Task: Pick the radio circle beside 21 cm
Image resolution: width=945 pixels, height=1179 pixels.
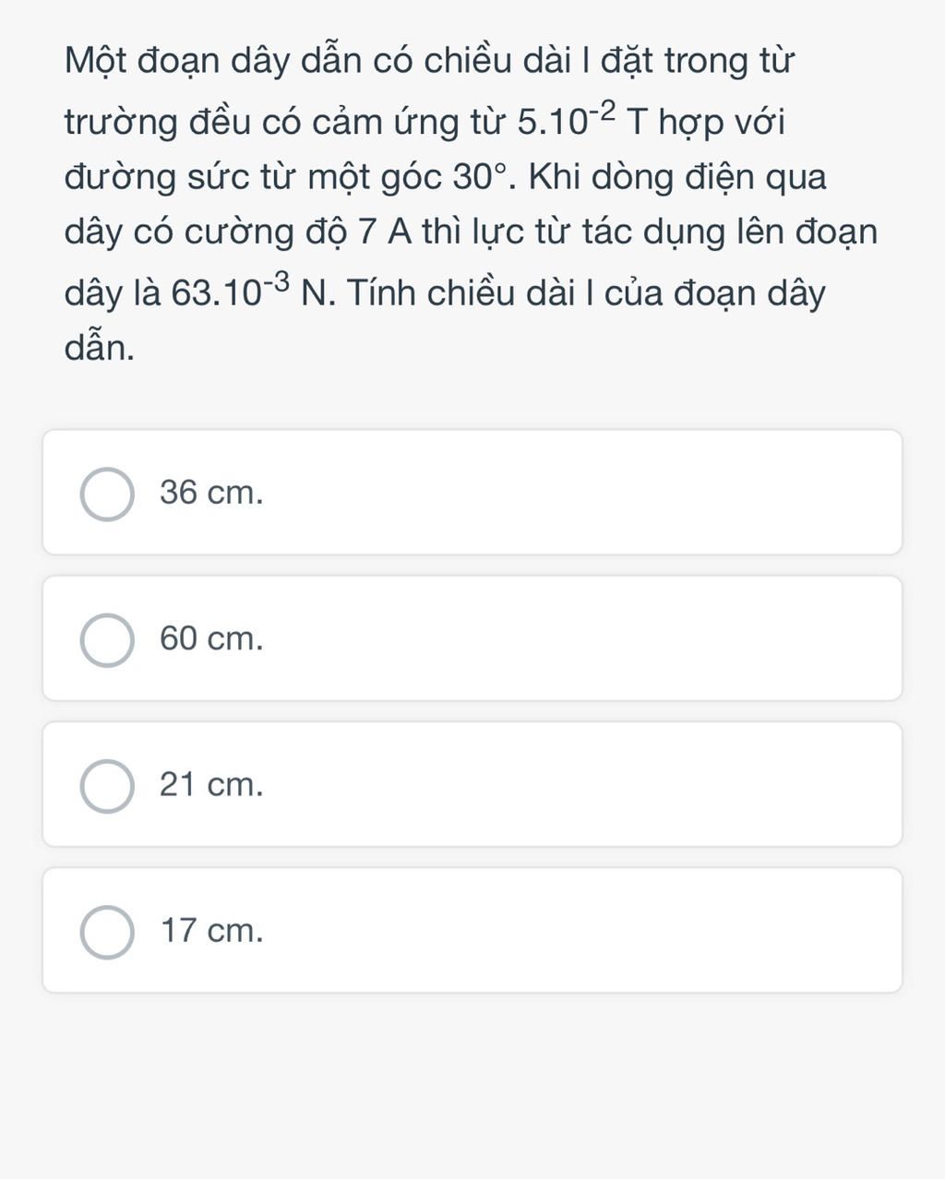Action: (107, 786)
